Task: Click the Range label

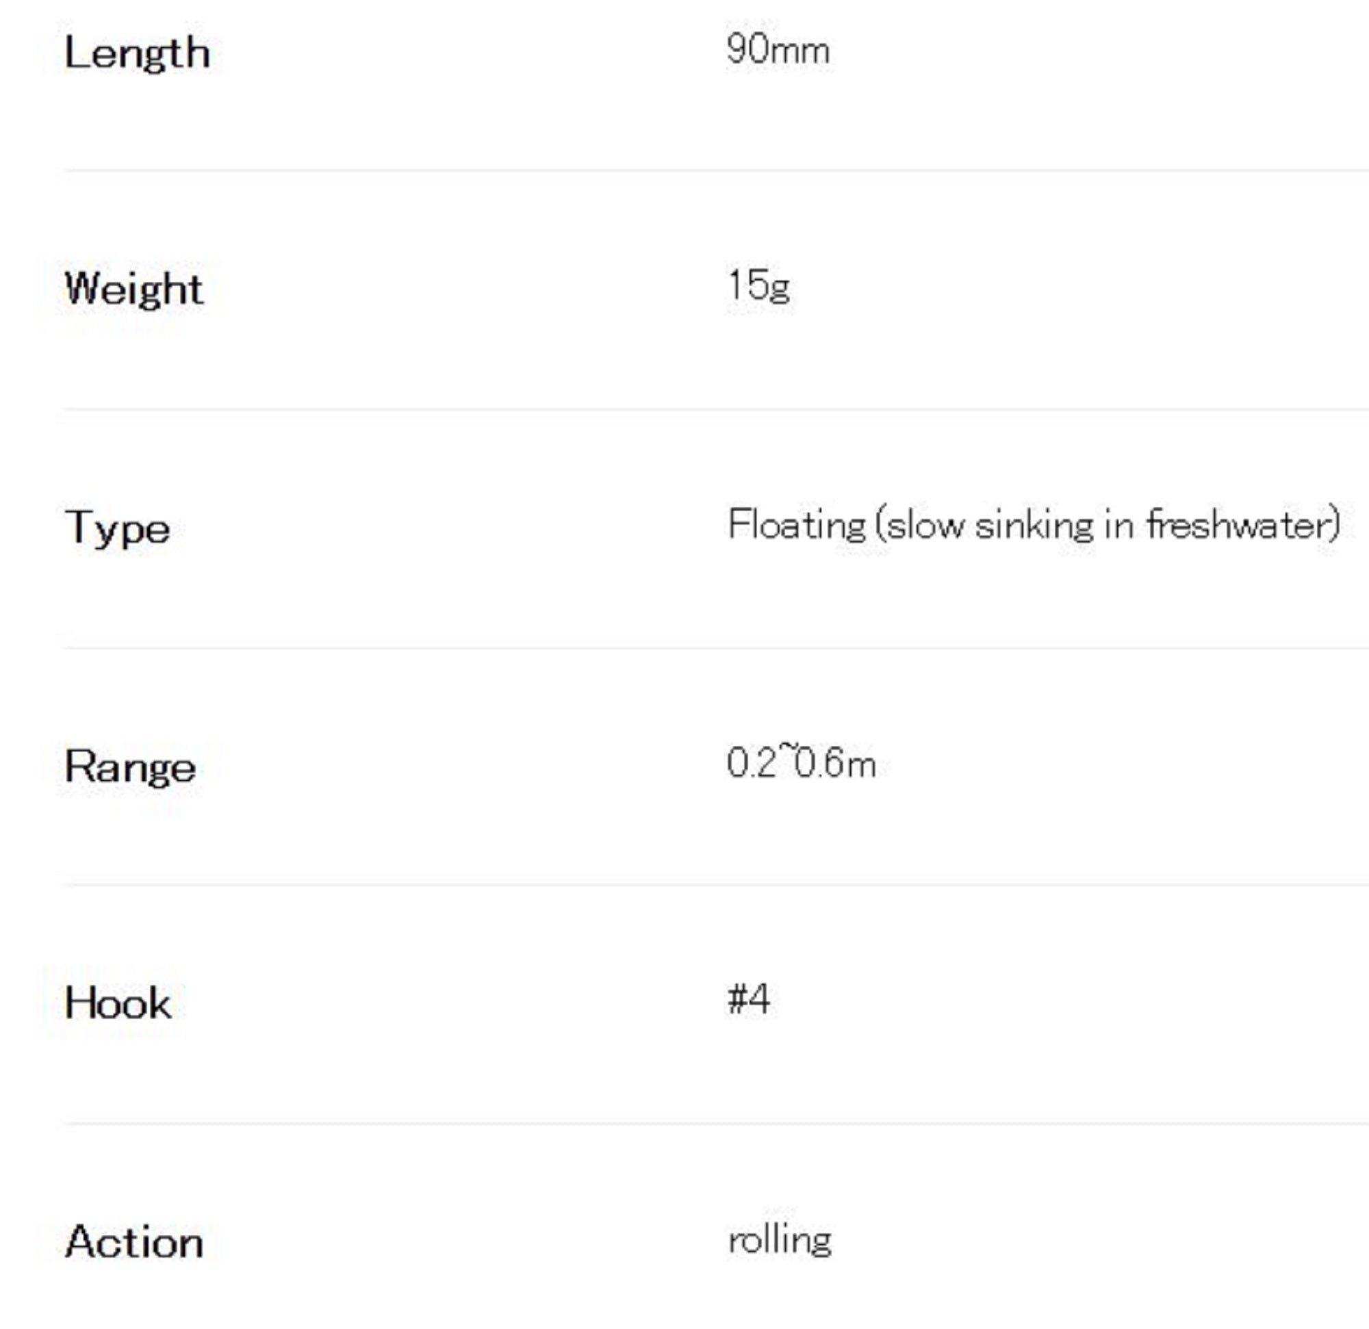Action: (130, 766)
